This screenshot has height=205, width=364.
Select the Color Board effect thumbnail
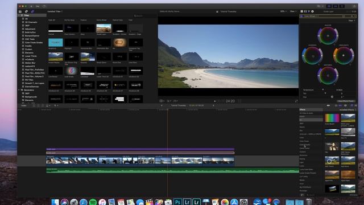coord(332,118)
